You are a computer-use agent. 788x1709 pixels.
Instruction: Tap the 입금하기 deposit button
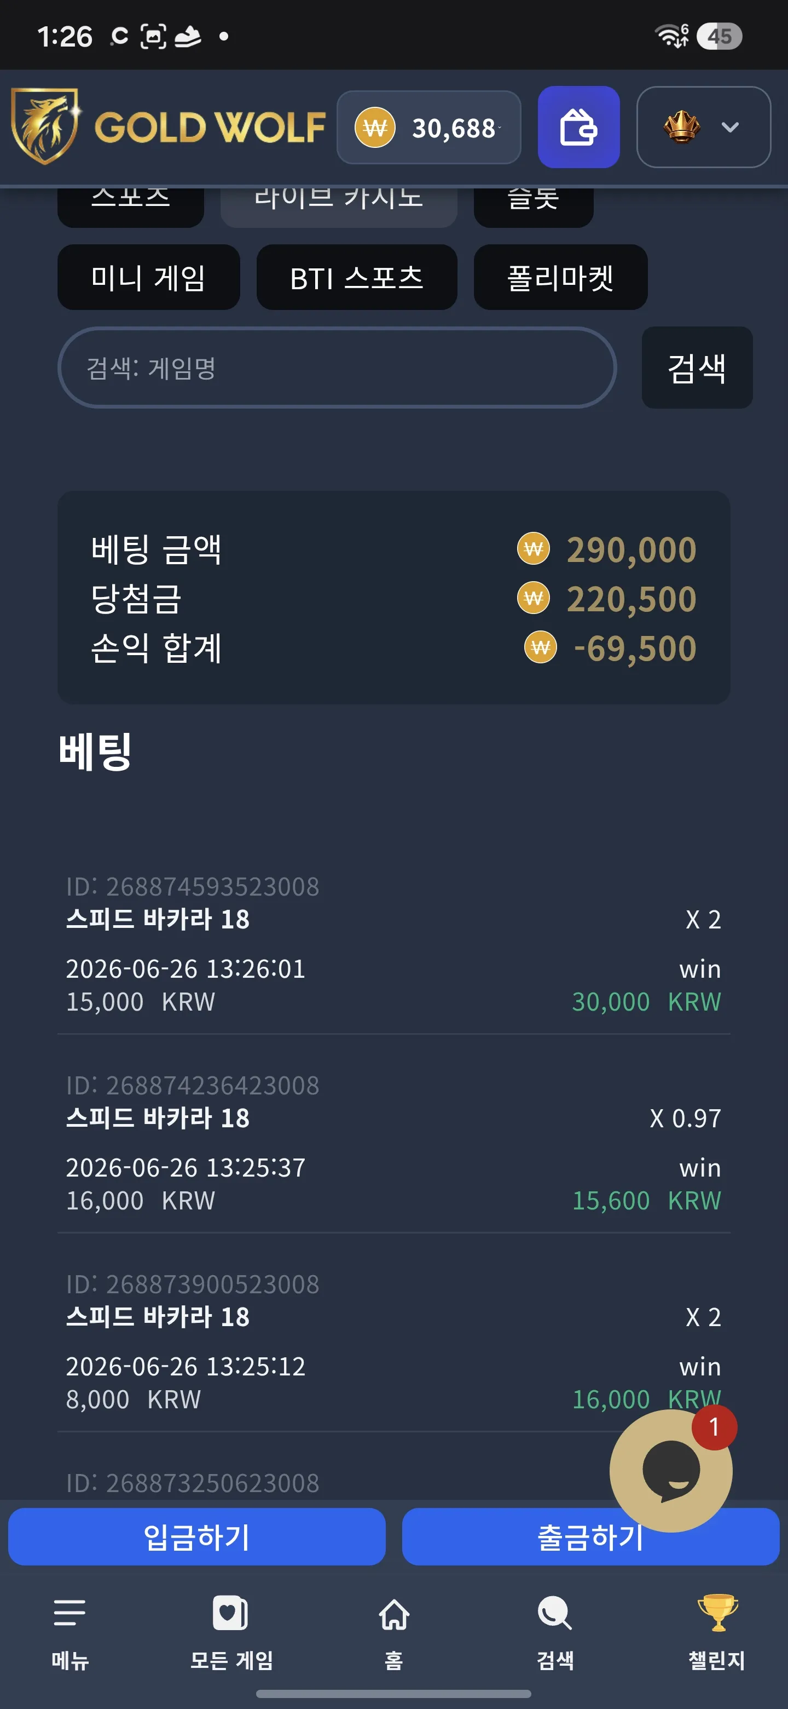197,1536
